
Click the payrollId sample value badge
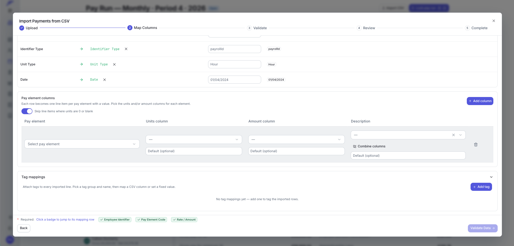274,49
